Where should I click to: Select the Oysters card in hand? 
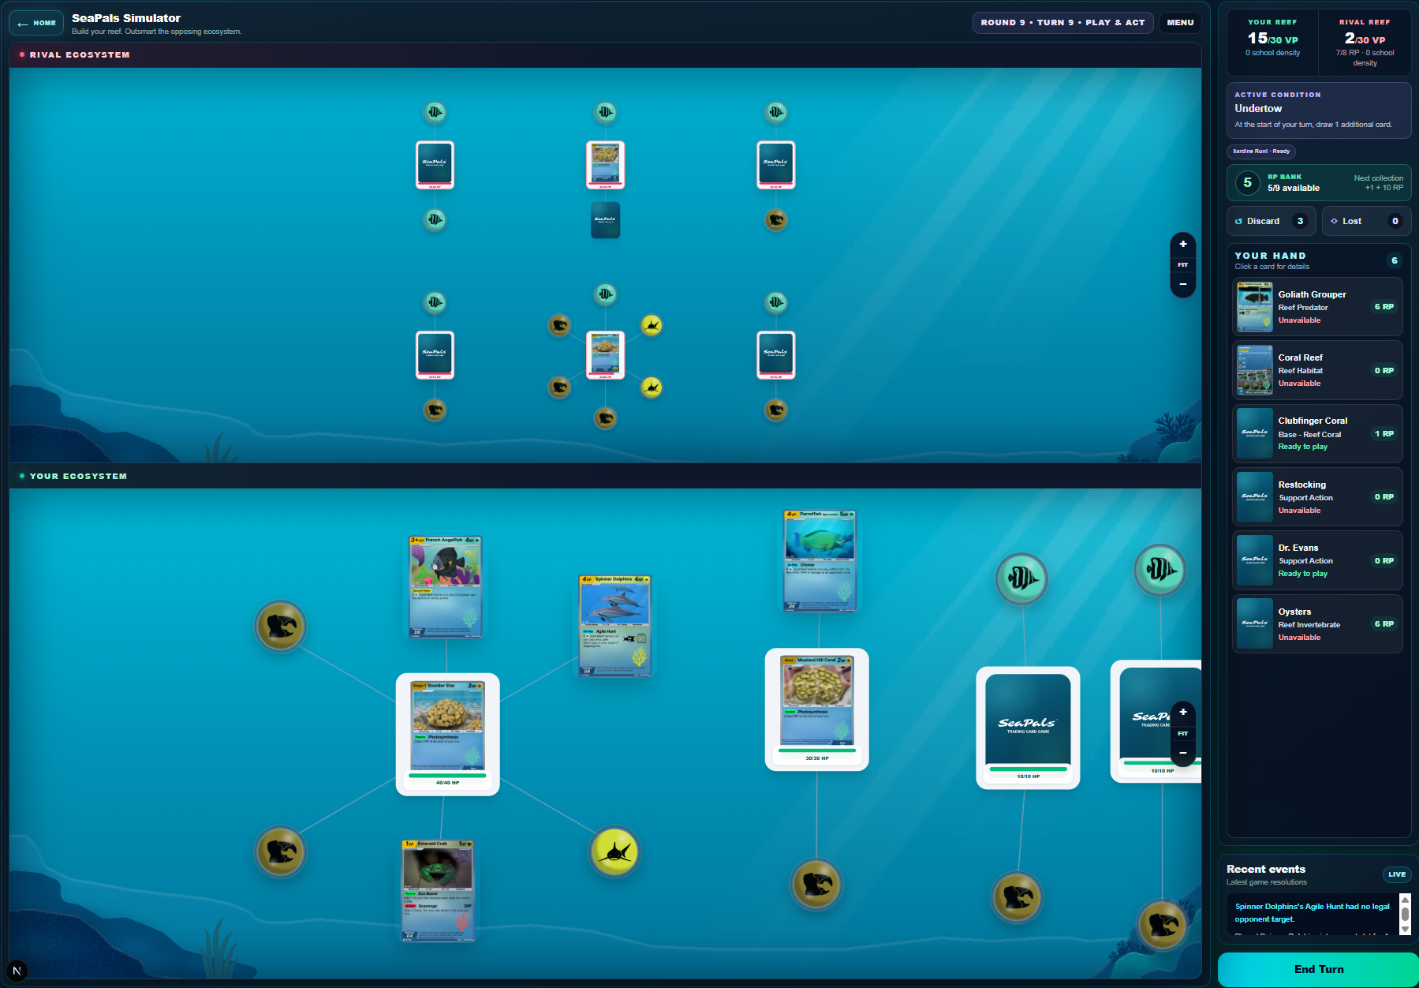coord(1317,624)
